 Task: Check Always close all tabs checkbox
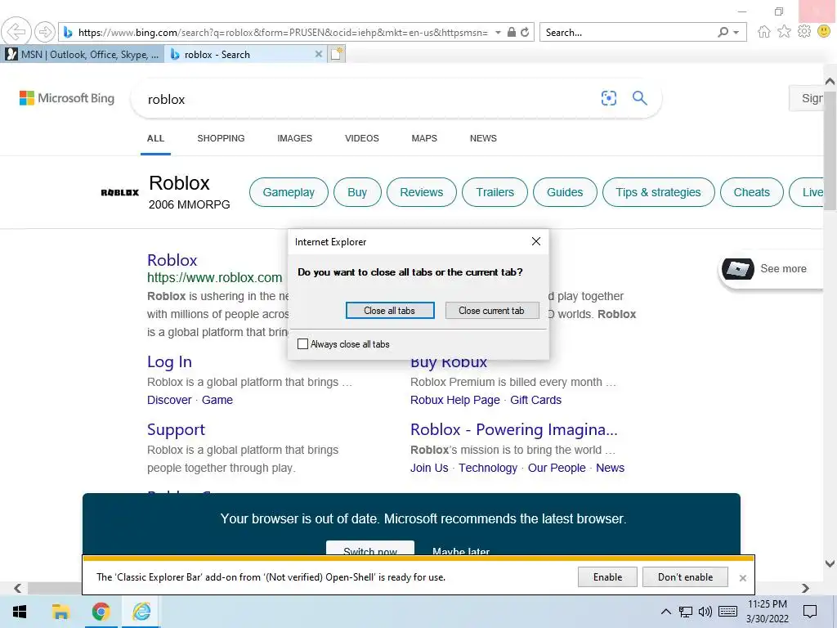(x=302, y=344)
